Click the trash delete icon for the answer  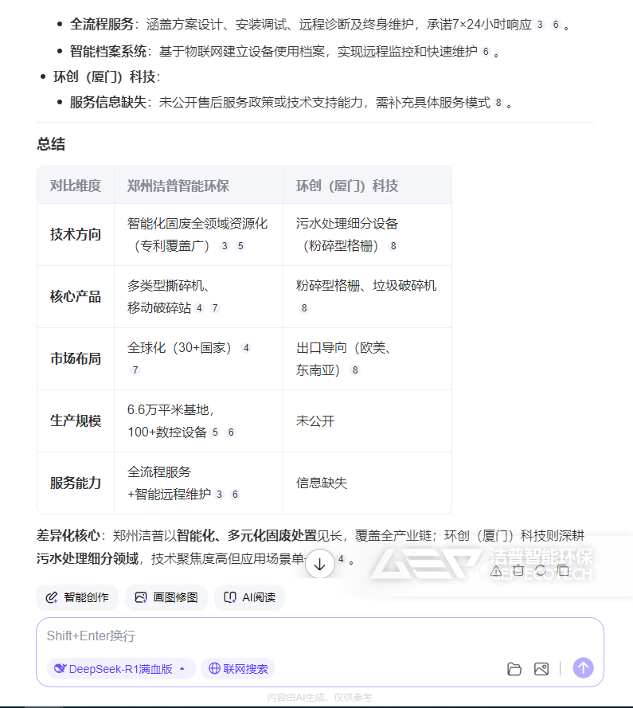click(x=518, y=571)
